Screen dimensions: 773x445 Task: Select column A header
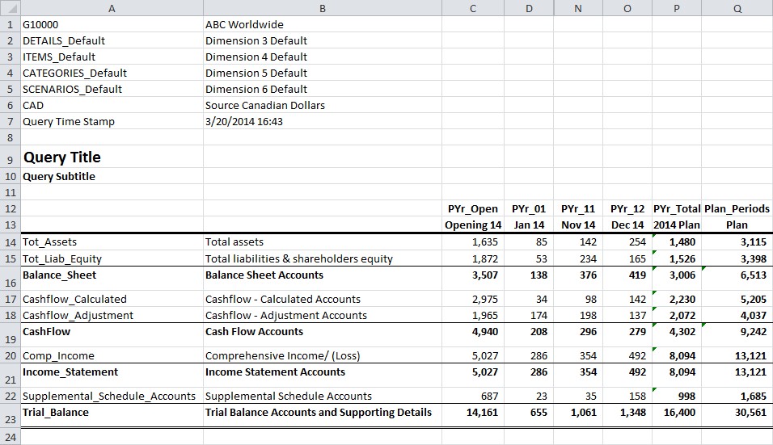point(111,8)
